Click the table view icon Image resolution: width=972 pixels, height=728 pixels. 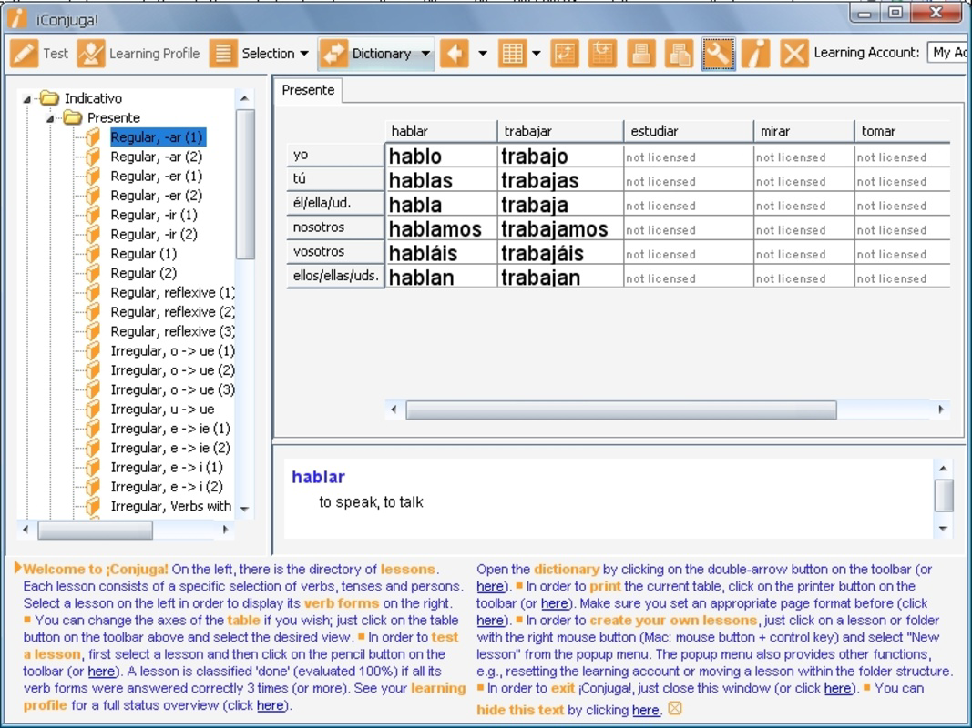tap(512, 54)
